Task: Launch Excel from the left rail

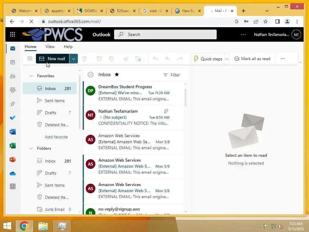Action: (x=13, y=146)
